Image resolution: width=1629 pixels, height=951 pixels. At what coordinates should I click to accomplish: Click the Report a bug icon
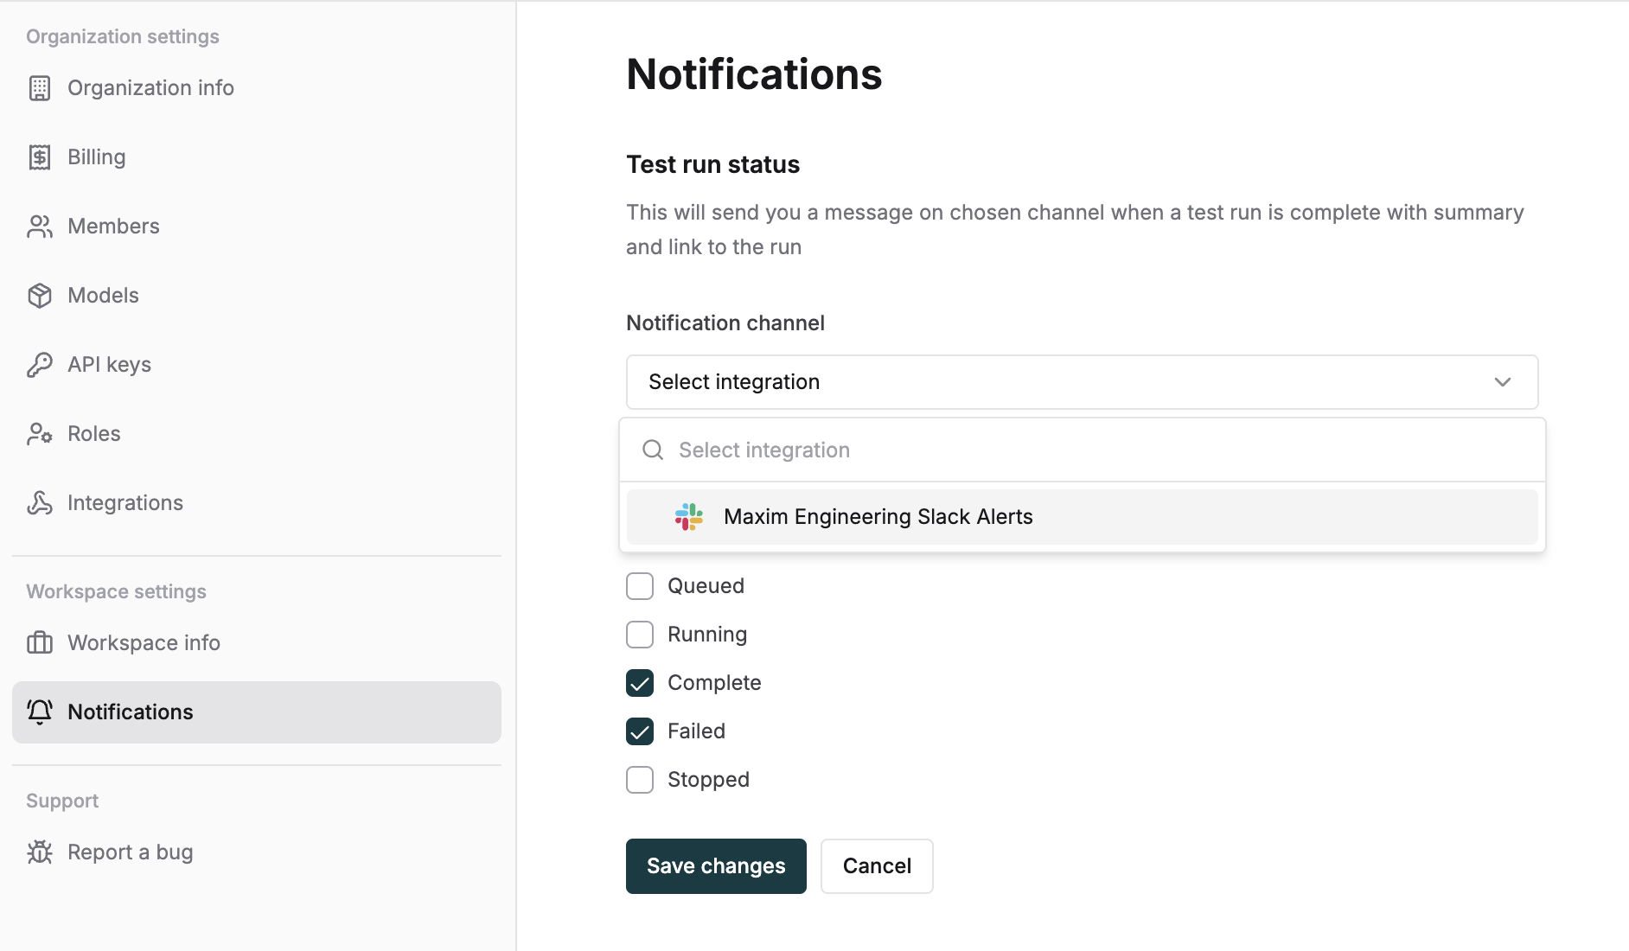point(40,852)
